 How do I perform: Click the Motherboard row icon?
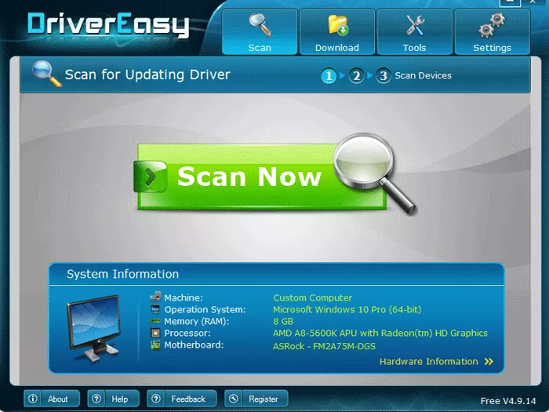tap(155, 345)
